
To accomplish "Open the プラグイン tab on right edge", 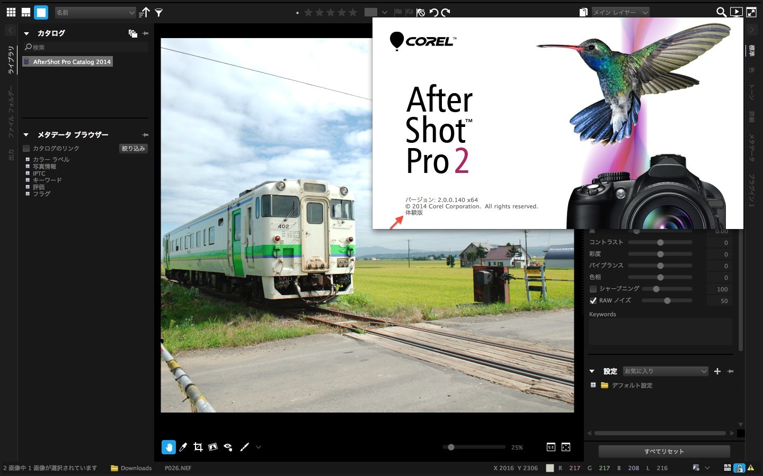I will (751, 190).
